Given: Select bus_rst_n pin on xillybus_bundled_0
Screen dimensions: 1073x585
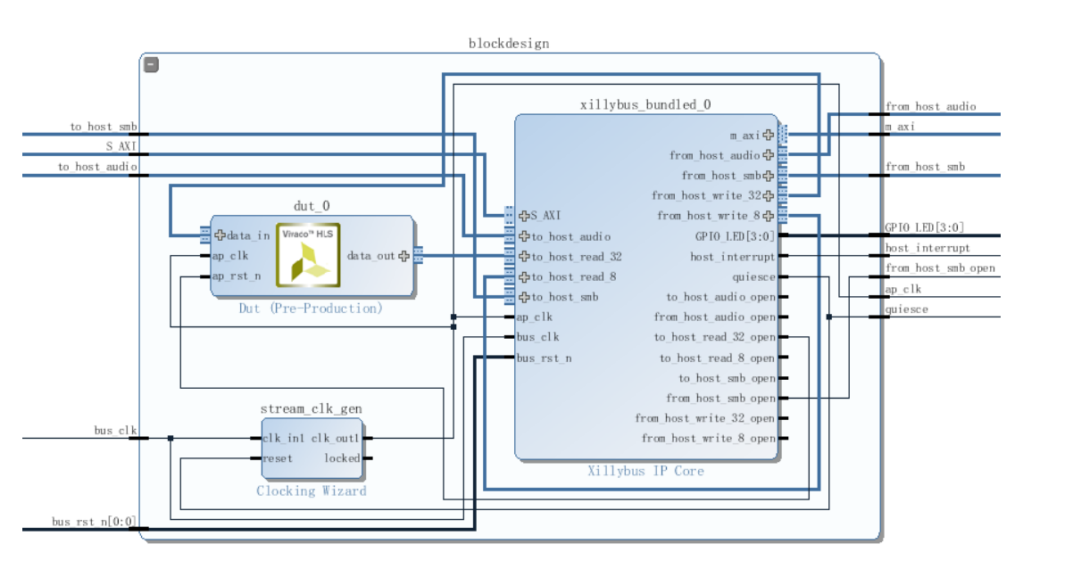Looking at the screenshot, I should [x=545, y=358].
